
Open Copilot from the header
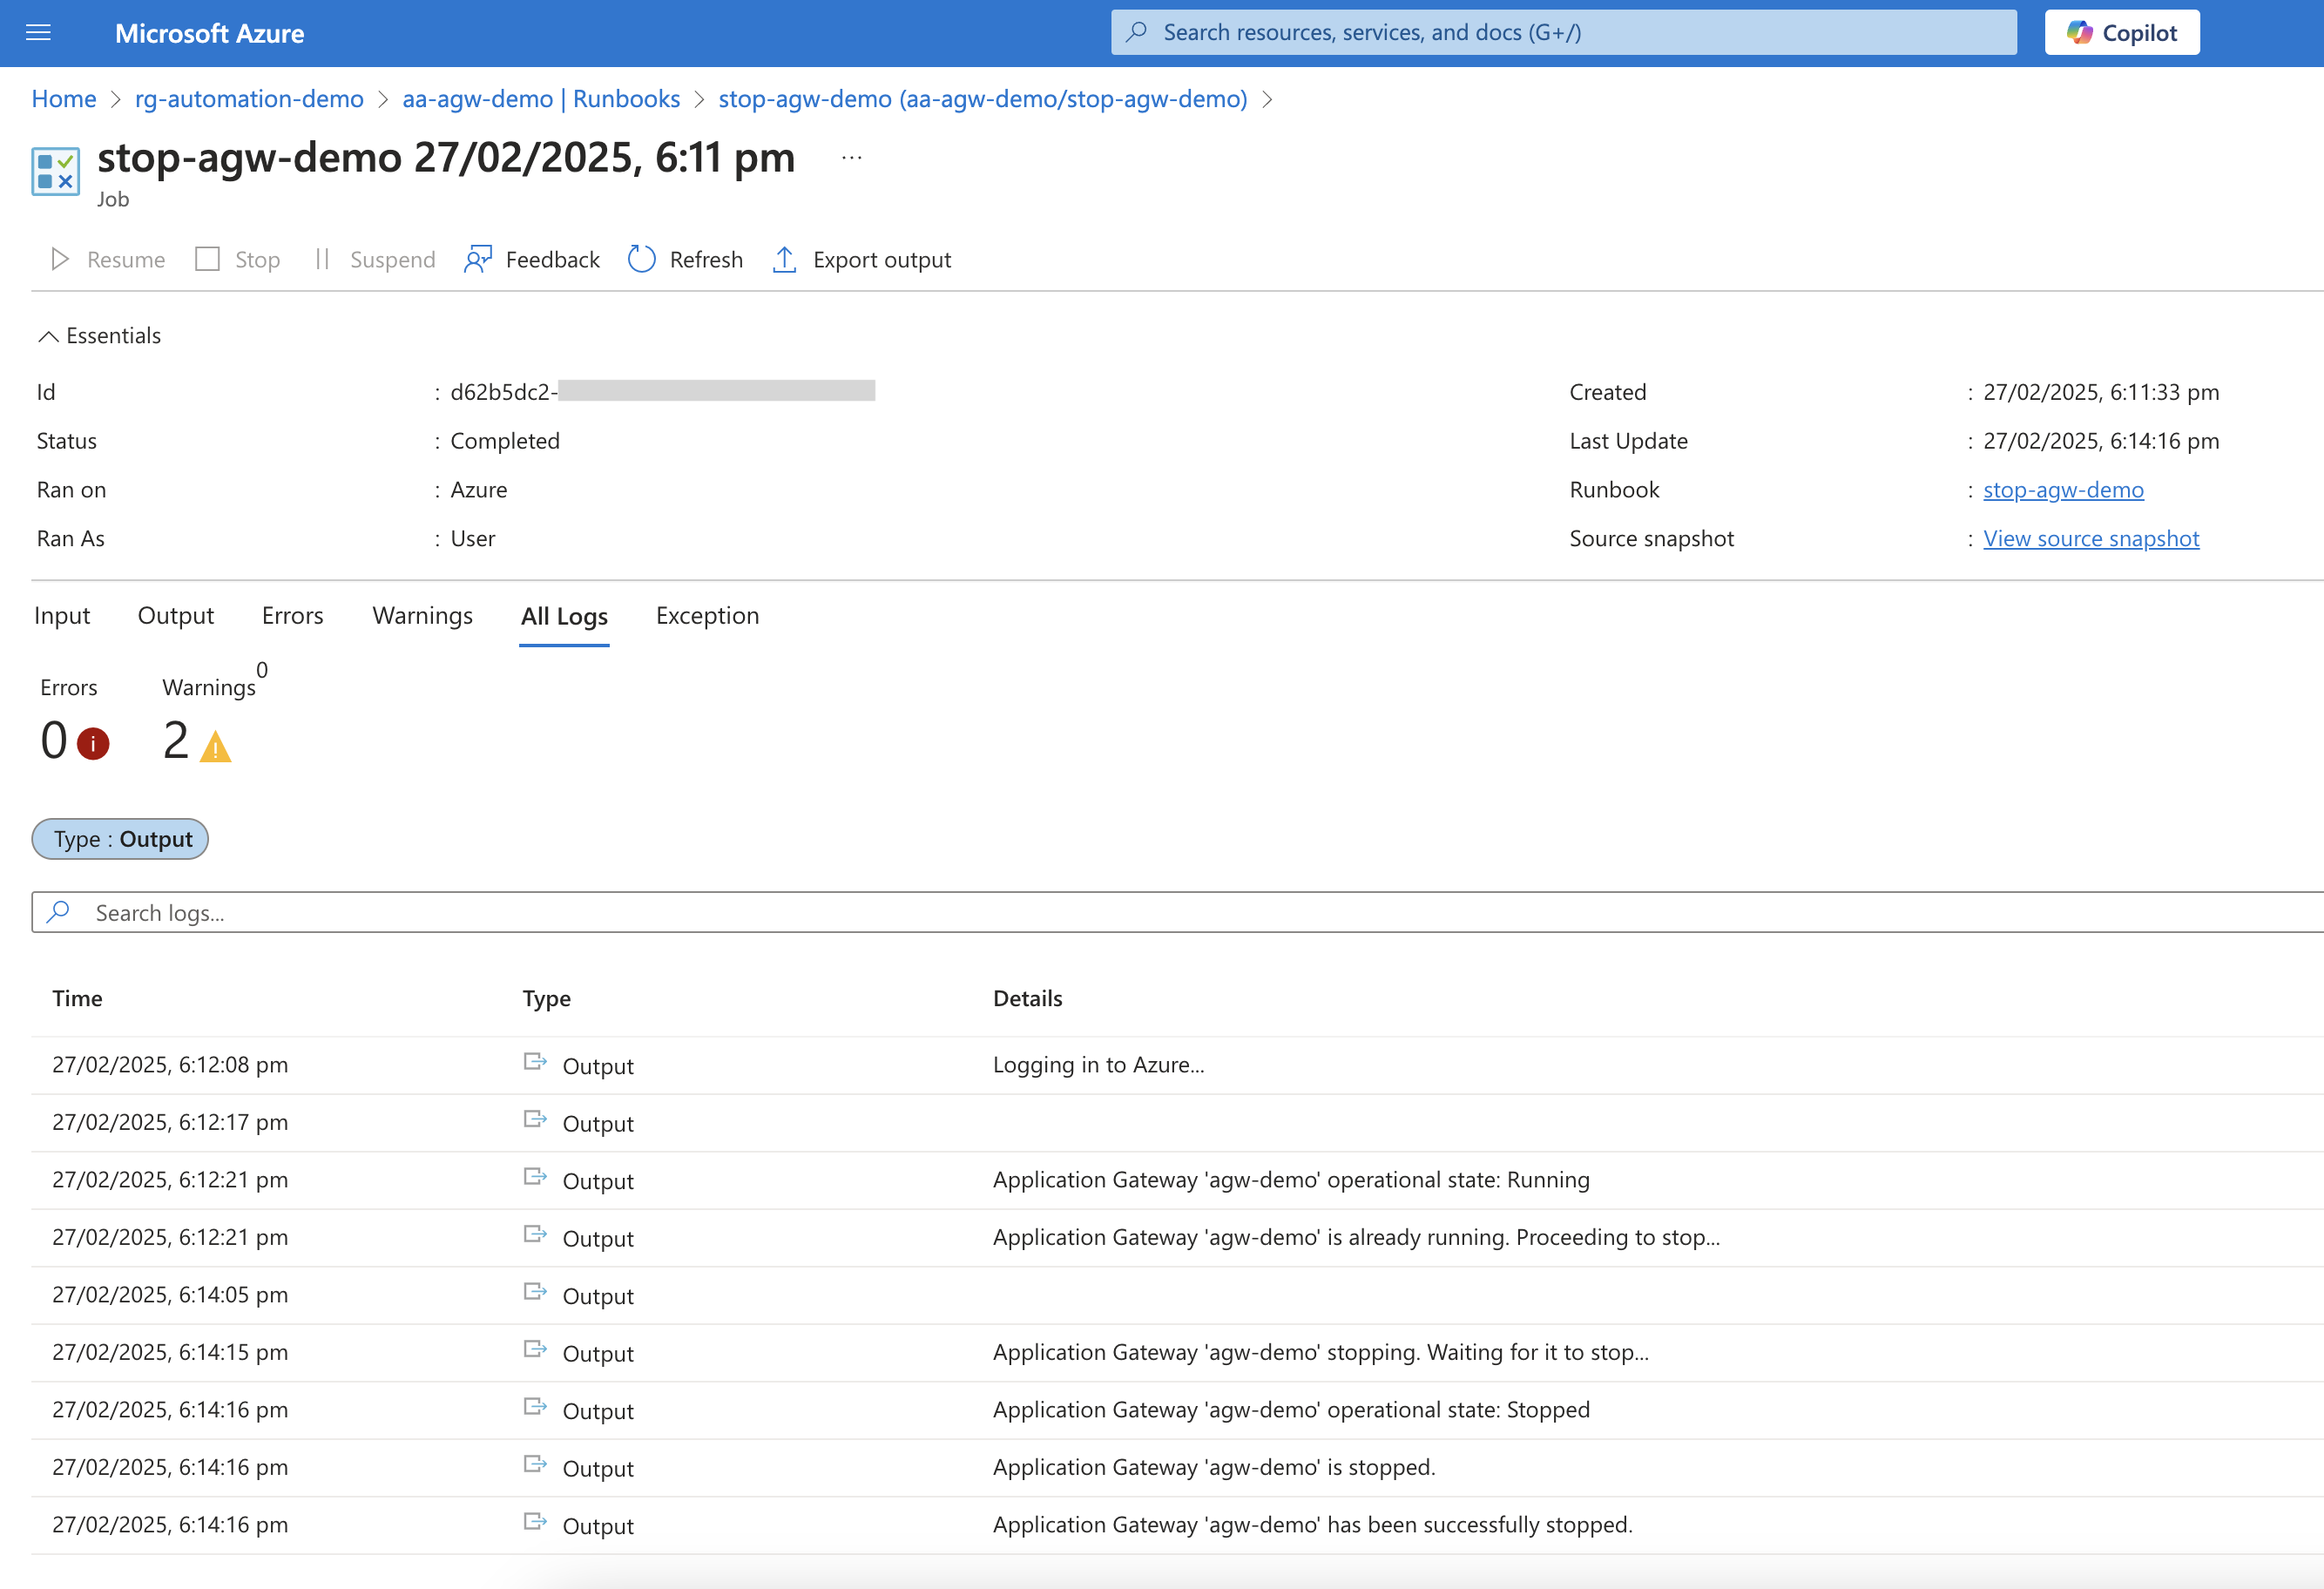(2121, 32)
